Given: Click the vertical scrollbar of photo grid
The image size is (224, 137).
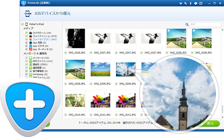Looking at the screenshot, I should [222, 73].
